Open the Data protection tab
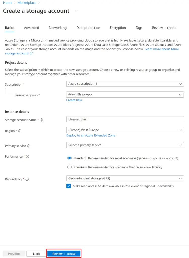 88,28
